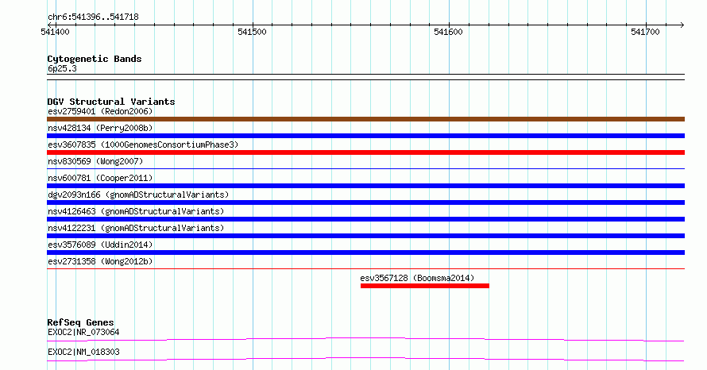Screen dimensions: 707x370
Task: Click the blue nsv4122231 variant bar
Action: (x=365, y=236)
